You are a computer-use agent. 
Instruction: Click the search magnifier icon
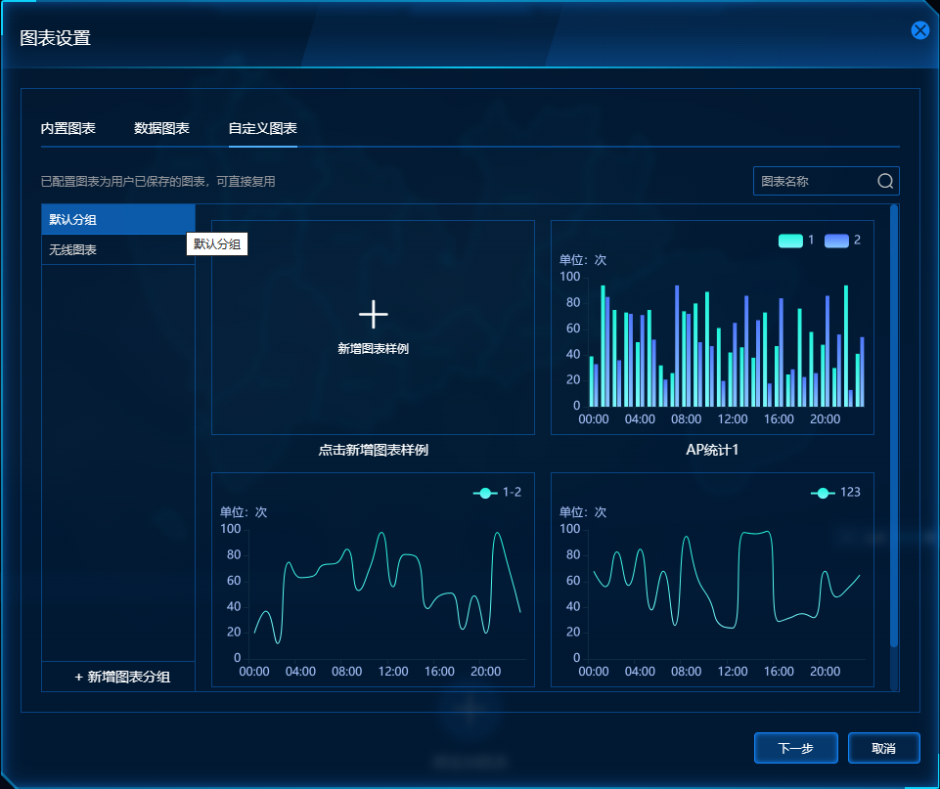tap(885, 181)
